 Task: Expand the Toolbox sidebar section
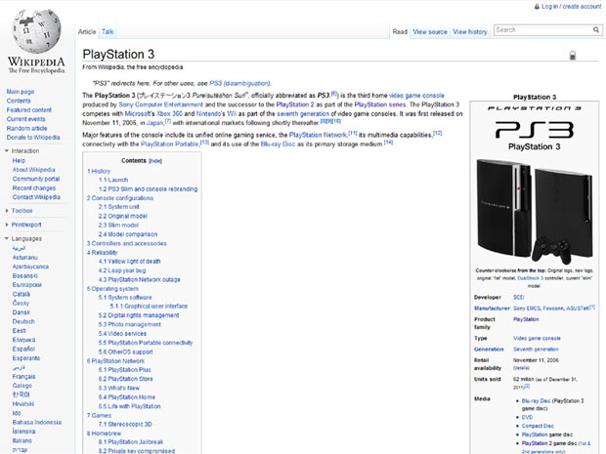[x=7, y=210]
